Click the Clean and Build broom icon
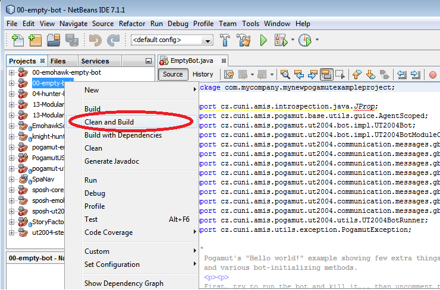440x290 pixels. click(243, 40)
